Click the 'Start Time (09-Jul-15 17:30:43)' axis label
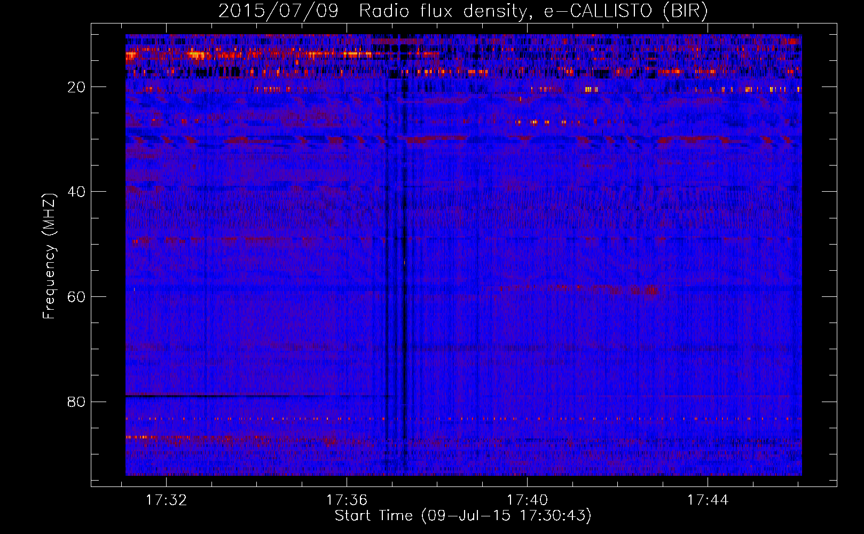Screen dimensions: 864x534 (x=463, y=516)
